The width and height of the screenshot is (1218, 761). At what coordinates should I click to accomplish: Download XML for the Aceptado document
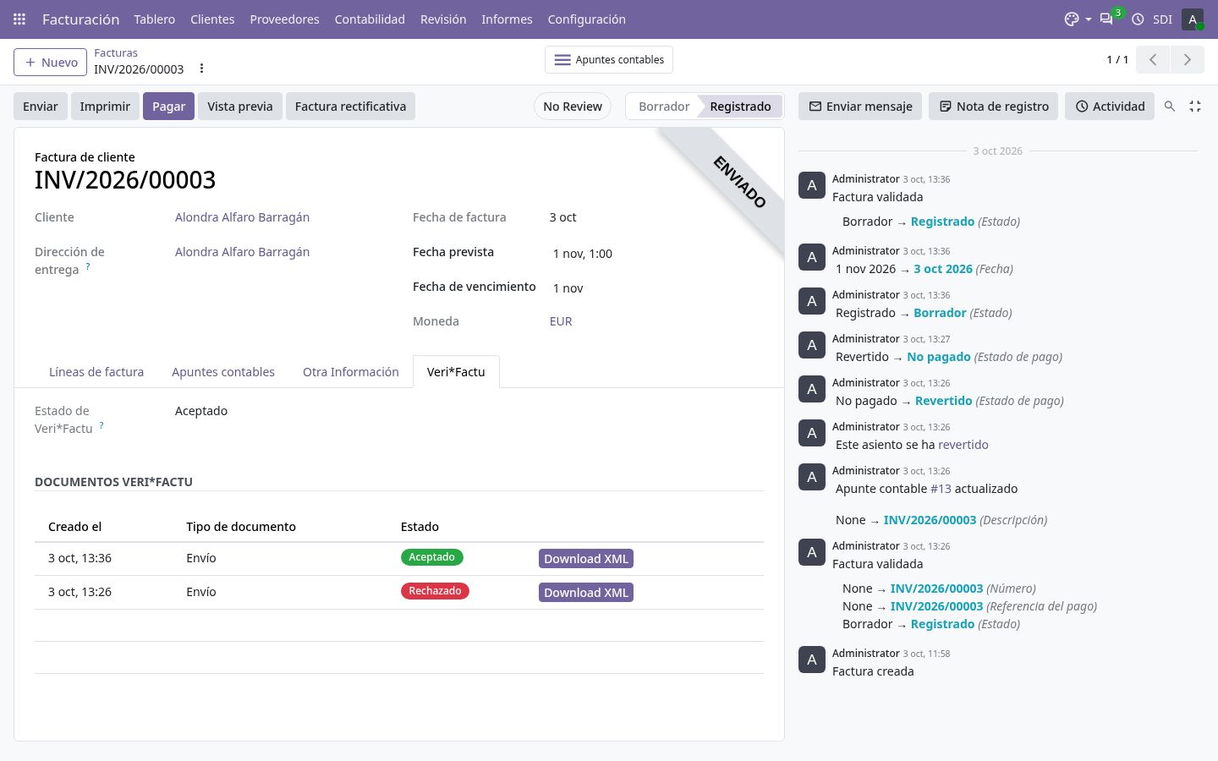(x=586, y=559)
